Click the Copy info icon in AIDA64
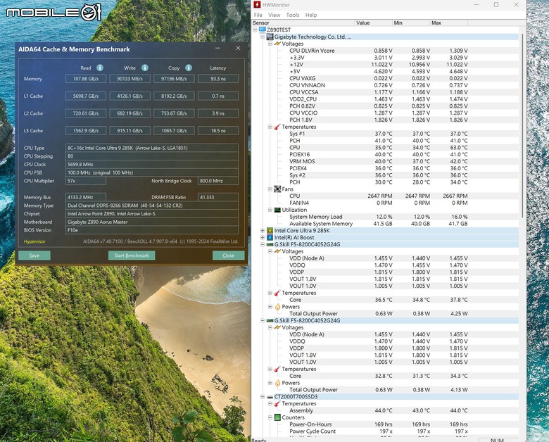549x442 pixels. pyautogui.click(x=189, y=68)
